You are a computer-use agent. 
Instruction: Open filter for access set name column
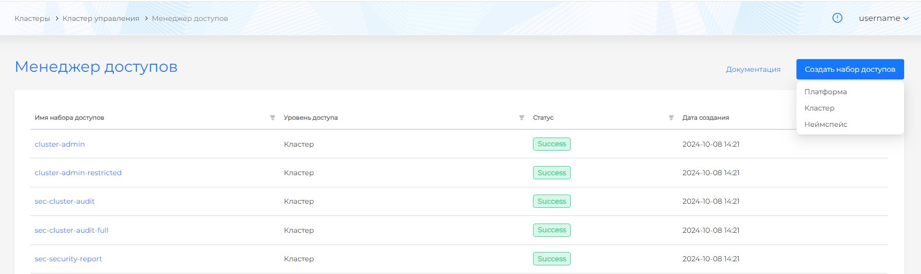coord(273,118)
